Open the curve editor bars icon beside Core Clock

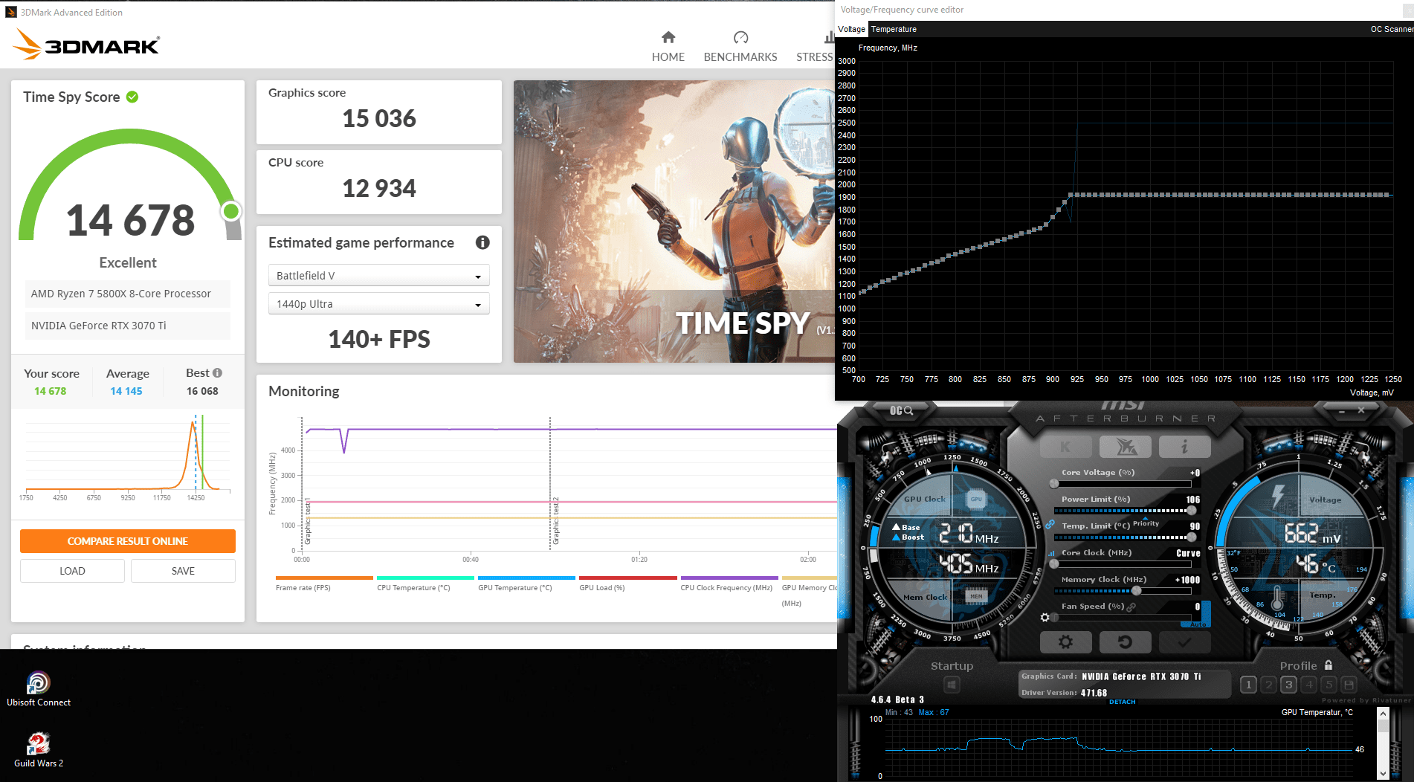pos(1050,553)
